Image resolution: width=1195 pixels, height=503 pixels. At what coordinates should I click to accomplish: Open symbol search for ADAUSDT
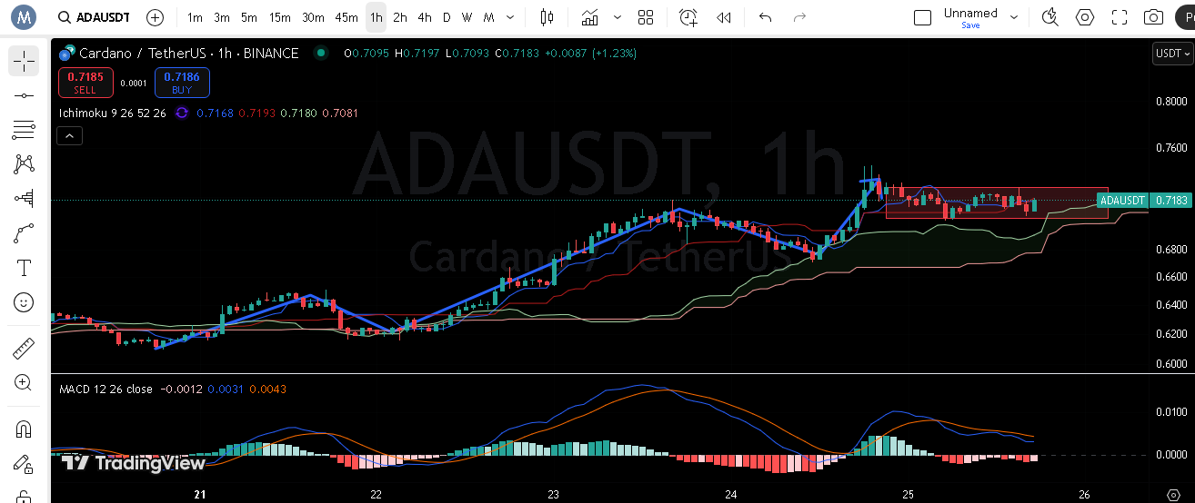94,17
